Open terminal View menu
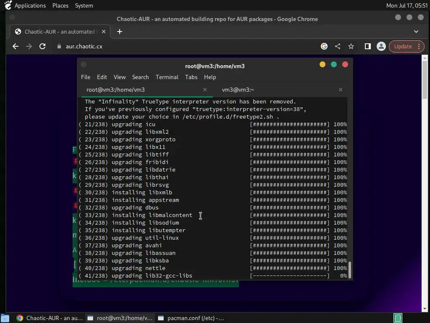 coord(120,77)
